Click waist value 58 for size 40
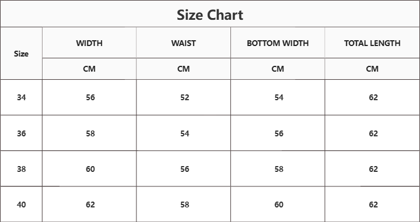 pyautogui.click(x=184, y=205)
